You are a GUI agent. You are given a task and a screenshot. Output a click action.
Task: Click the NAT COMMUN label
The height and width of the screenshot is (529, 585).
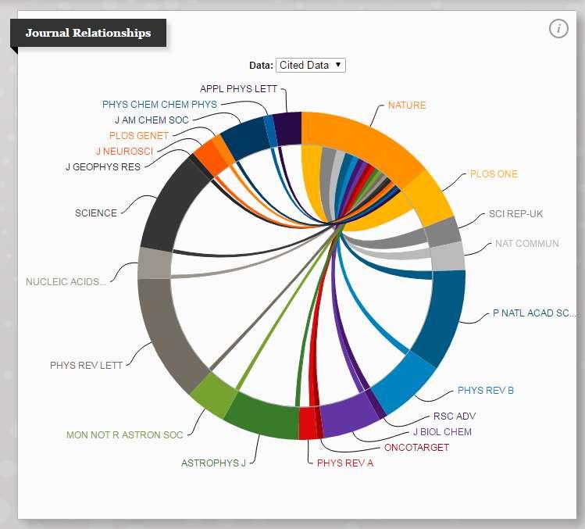point(526,244)
